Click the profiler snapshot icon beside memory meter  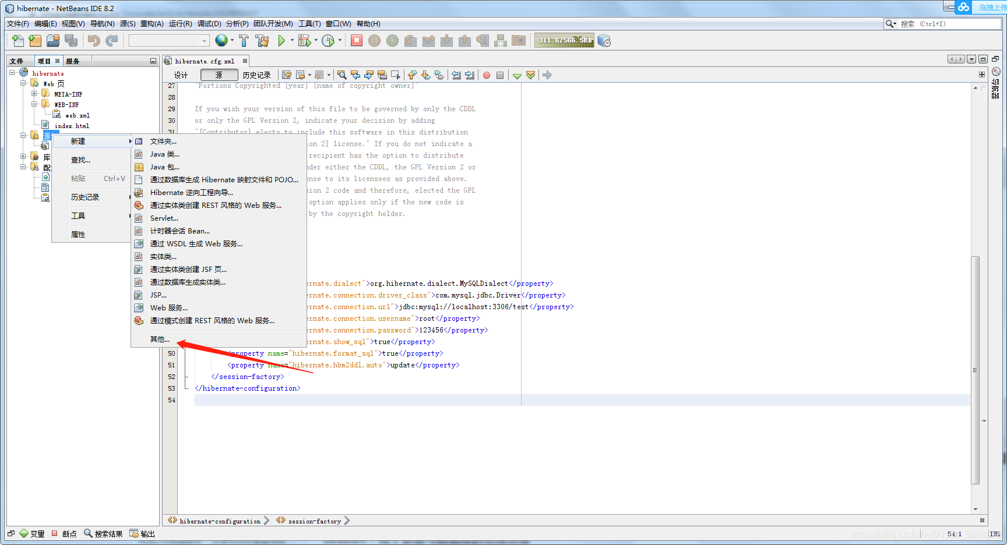pos(604,40)
